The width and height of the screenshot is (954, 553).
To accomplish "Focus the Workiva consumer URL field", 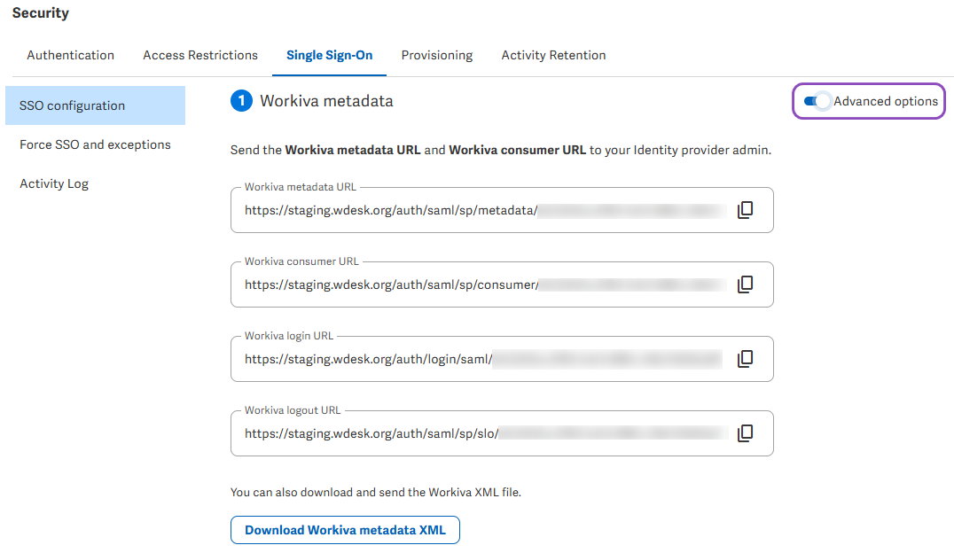I will click(390, 285).
